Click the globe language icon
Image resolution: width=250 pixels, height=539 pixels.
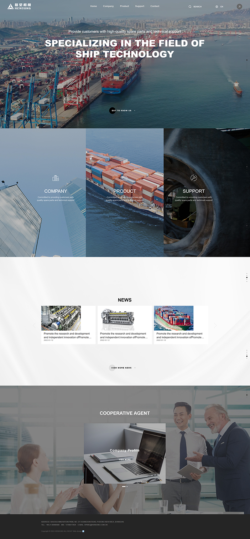[217, 6]
